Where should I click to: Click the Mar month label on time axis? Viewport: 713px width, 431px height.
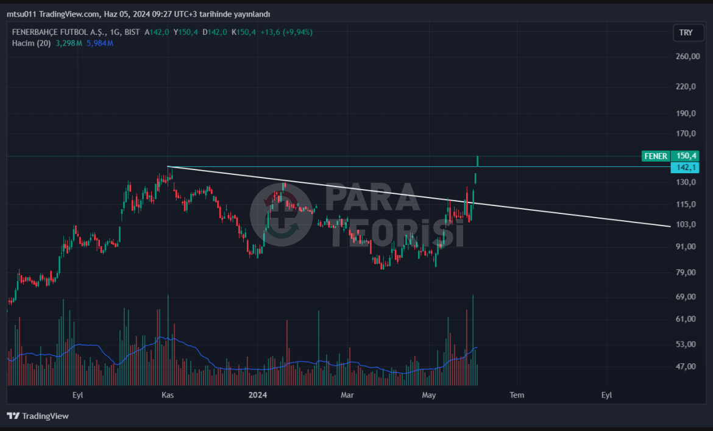(x=347, y=395)
